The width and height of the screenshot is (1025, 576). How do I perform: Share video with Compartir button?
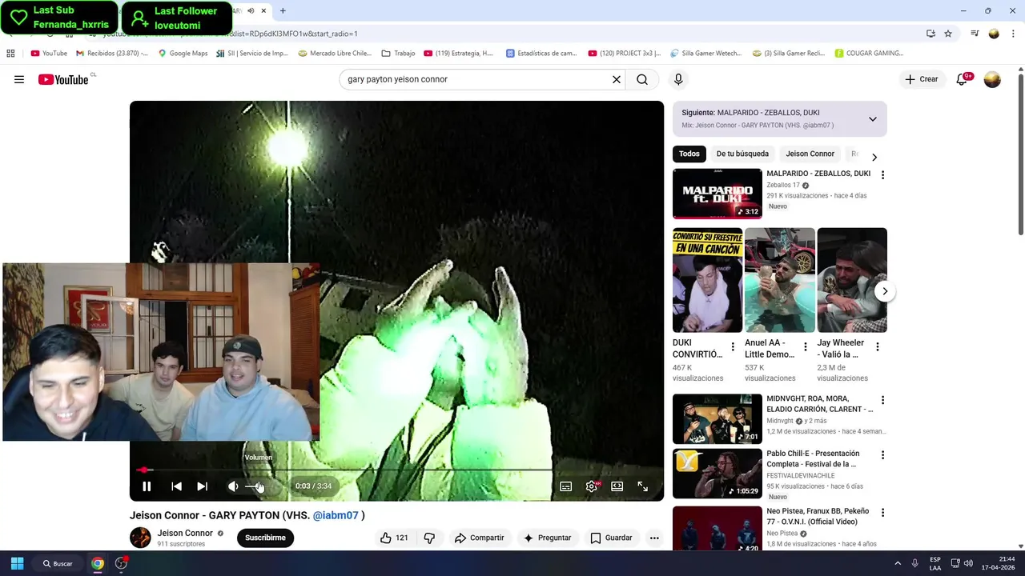(x=479, y=538)
